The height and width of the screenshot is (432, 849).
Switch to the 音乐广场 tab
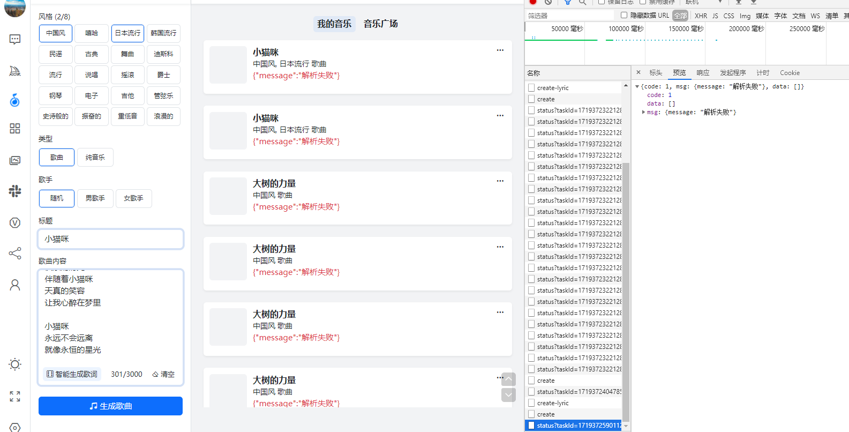pyautogui.click(x=381, y=24)
